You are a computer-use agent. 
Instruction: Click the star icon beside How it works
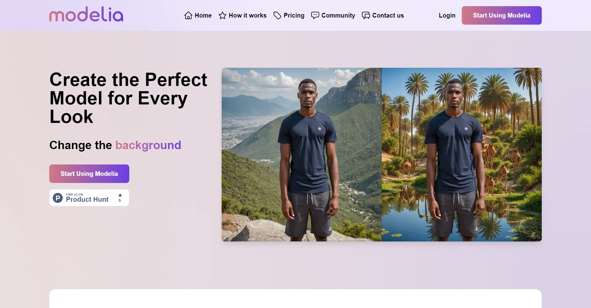tap(222, 15)
